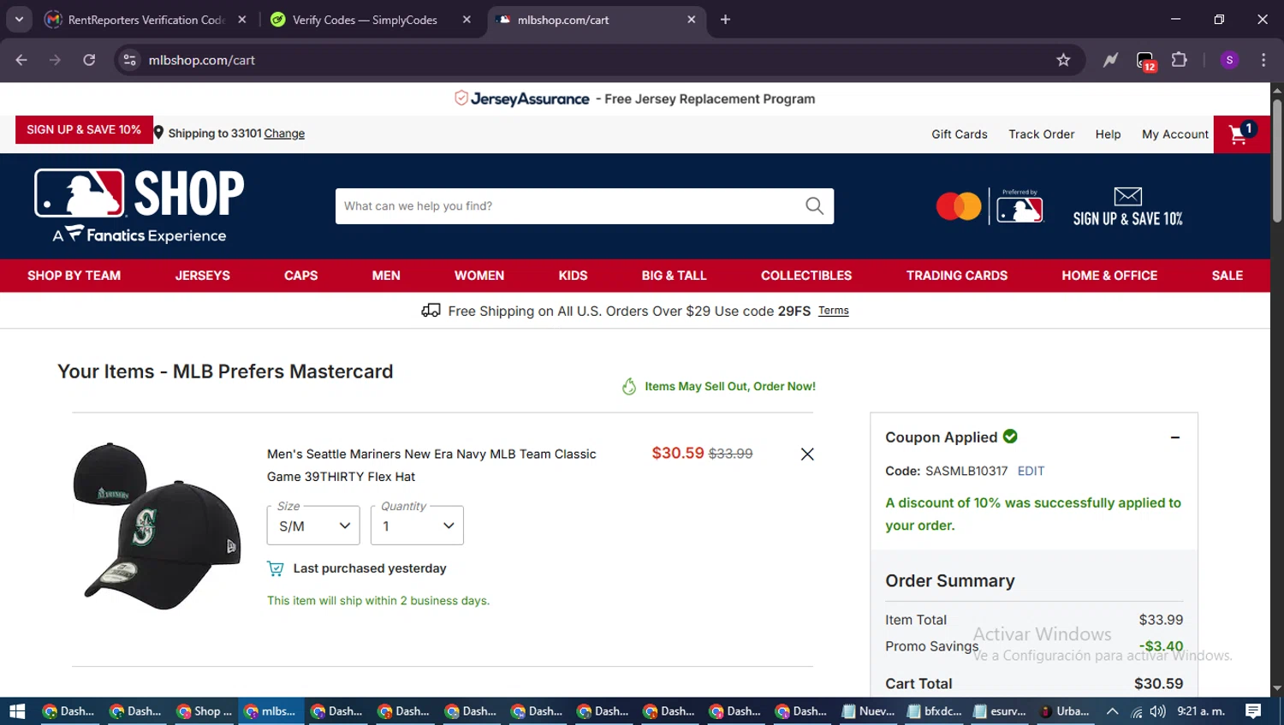Edit the applied coupon code

tap(1031, 471)
